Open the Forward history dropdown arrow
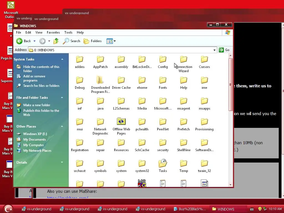This screenshot has height=213, width=284. [x=49, y=41]
